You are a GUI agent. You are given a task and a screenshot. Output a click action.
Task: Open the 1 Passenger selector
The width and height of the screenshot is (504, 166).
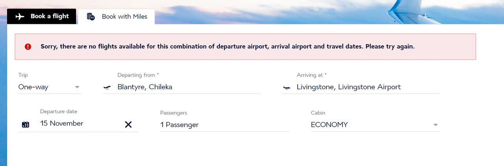click(x=224, y=125)
